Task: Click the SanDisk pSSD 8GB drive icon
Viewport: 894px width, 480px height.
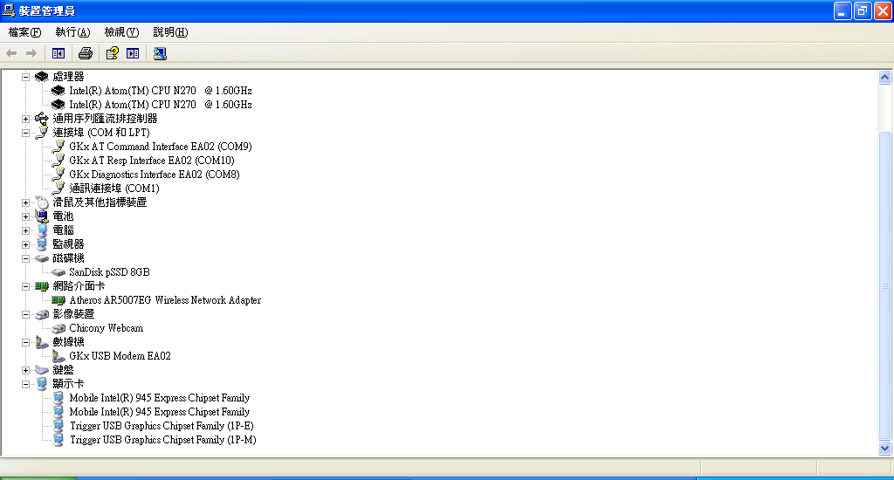Action: (58, 272)
